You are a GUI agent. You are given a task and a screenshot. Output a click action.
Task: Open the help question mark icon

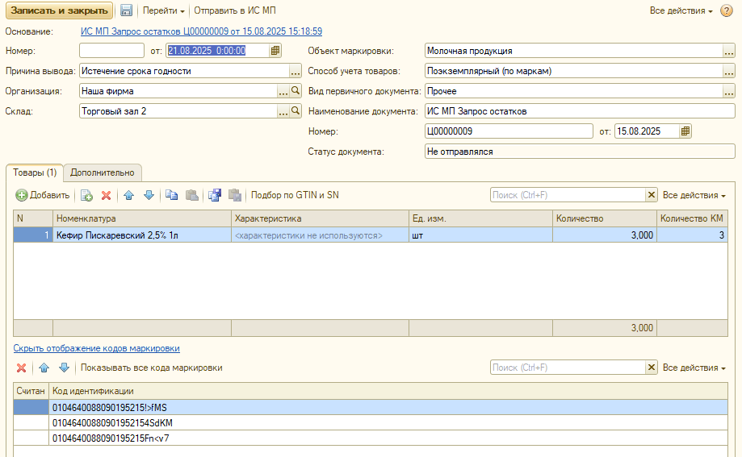point(726,11)
